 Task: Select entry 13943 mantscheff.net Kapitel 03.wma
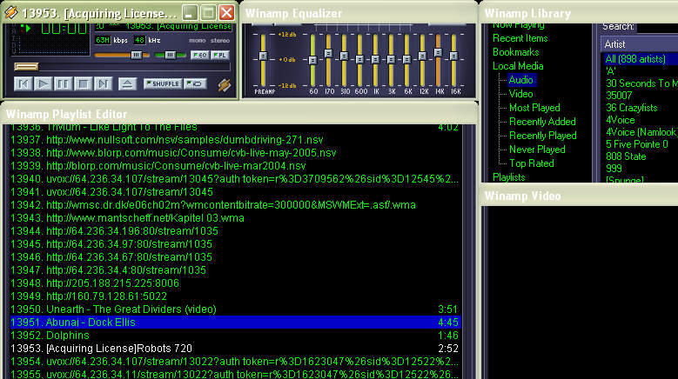click(235, 218)
